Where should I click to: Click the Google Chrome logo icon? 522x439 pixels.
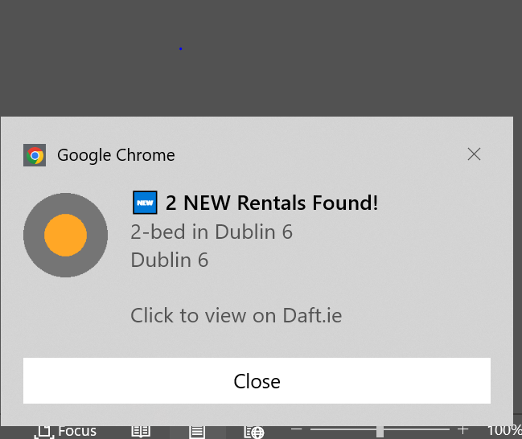point(35,155)
